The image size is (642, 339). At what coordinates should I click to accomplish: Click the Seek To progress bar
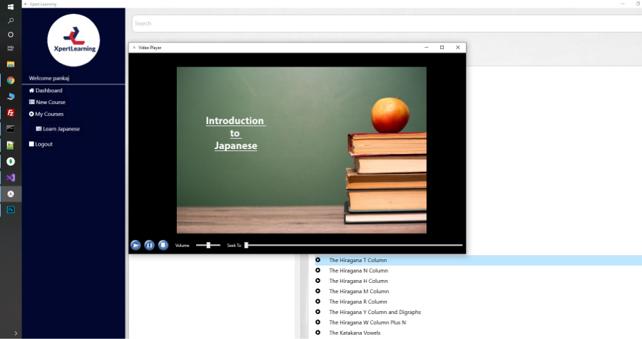[354, 245]
